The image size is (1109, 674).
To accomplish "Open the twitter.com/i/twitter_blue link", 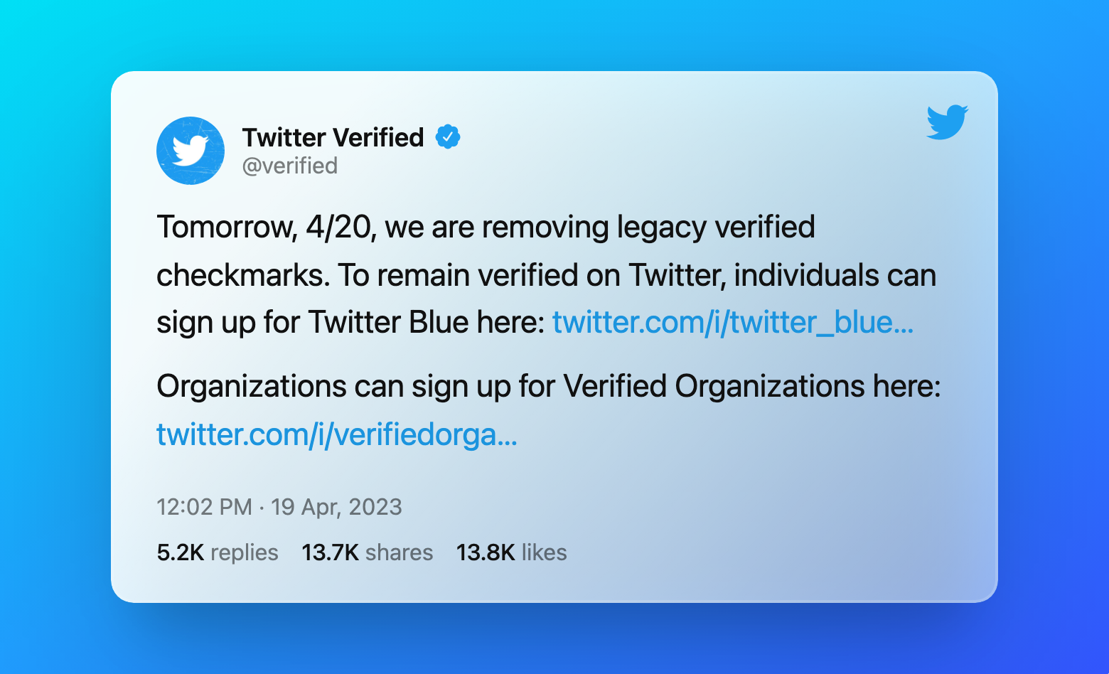I will point(732,323).
